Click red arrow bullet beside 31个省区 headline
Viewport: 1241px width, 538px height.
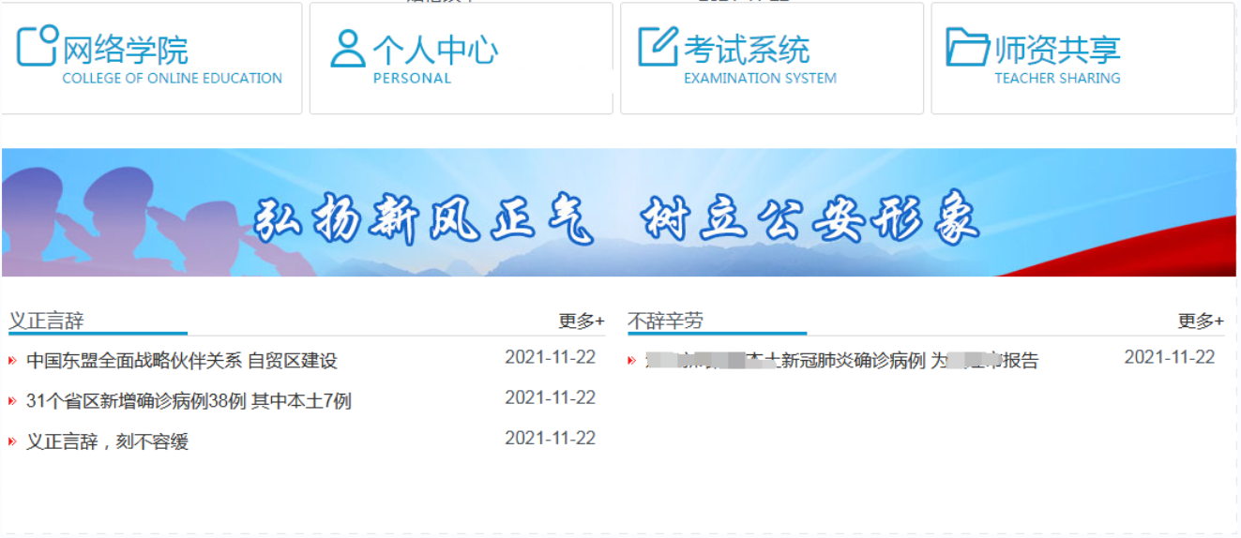[12, 401]
